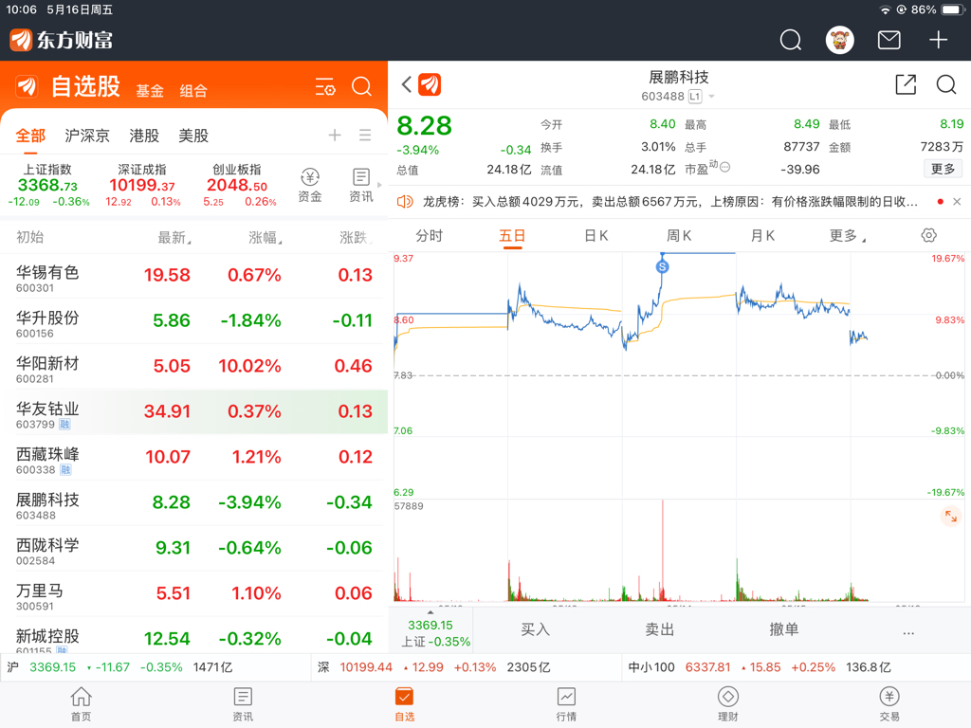971x728 pixels.
Task: Select 全部 watchlist tab
Action: (30, 136)
